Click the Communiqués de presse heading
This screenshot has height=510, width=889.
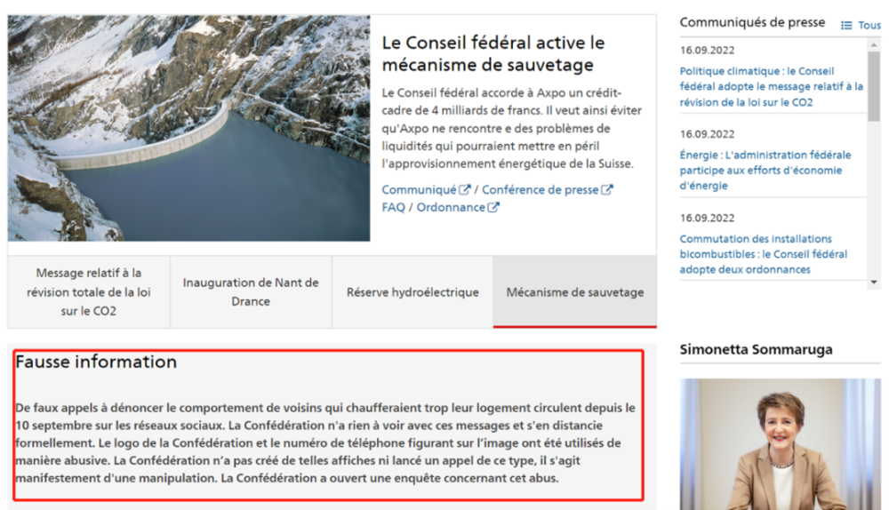pyautogui.click(x=752, y=22)
